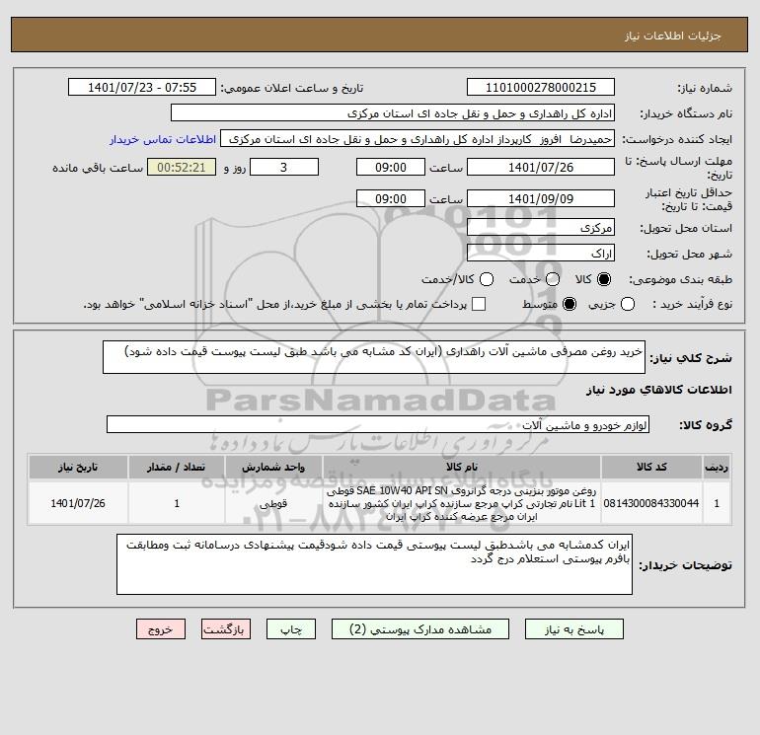Click the remaining days field showing 3
This screenshot has width=760, height=735.
pos(284,167)
